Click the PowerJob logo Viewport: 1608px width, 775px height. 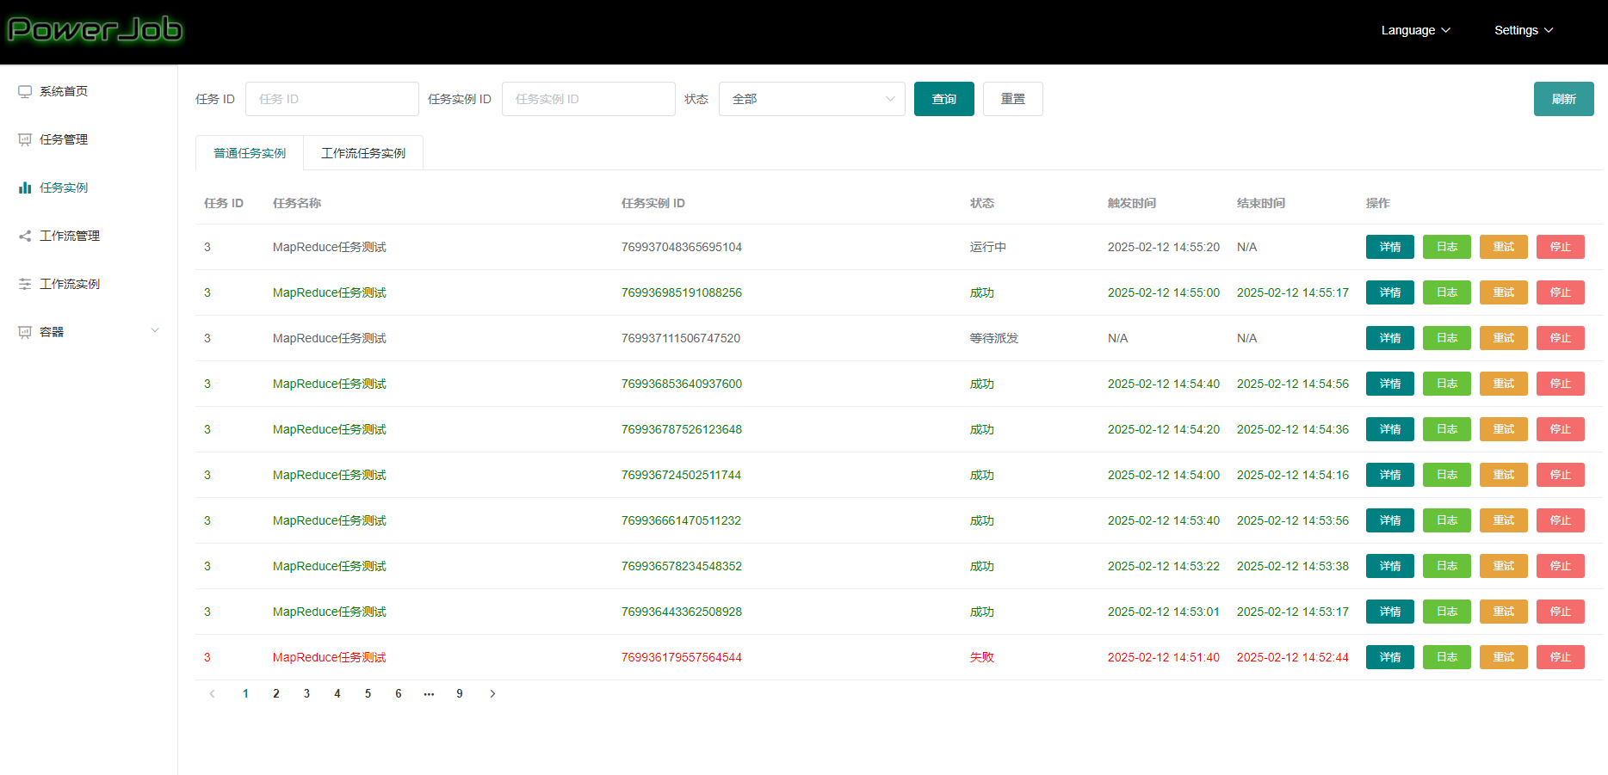95,30
